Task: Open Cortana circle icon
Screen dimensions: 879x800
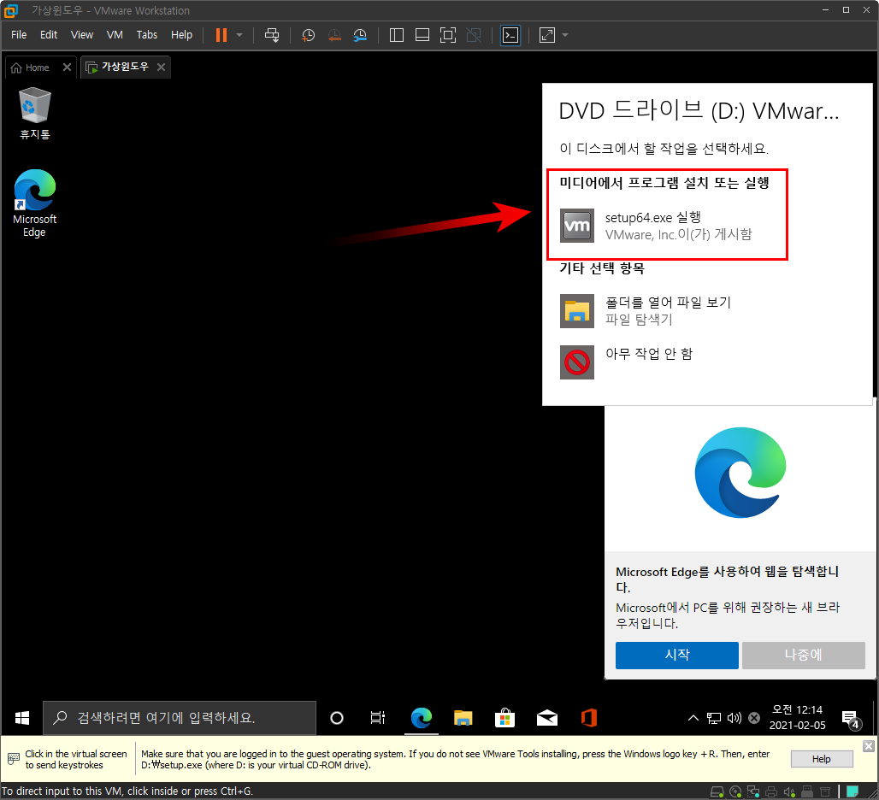Action: (336, 718)
